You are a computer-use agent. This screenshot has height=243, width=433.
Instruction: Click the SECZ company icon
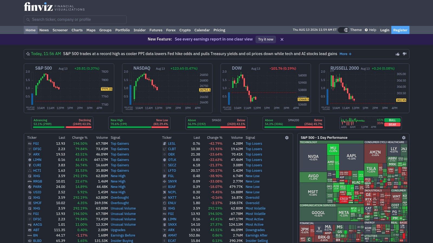point(164,165)
